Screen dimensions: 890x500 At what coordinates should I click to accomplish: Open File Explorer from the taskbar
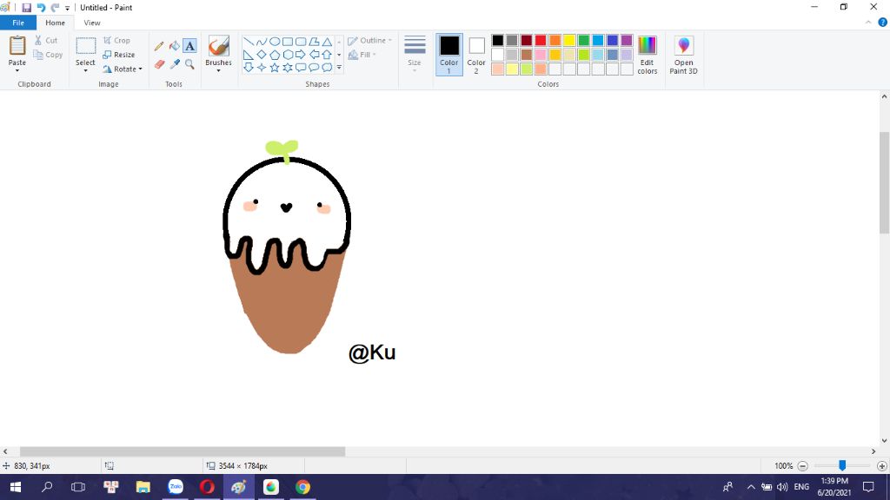(x=143, y=487)
